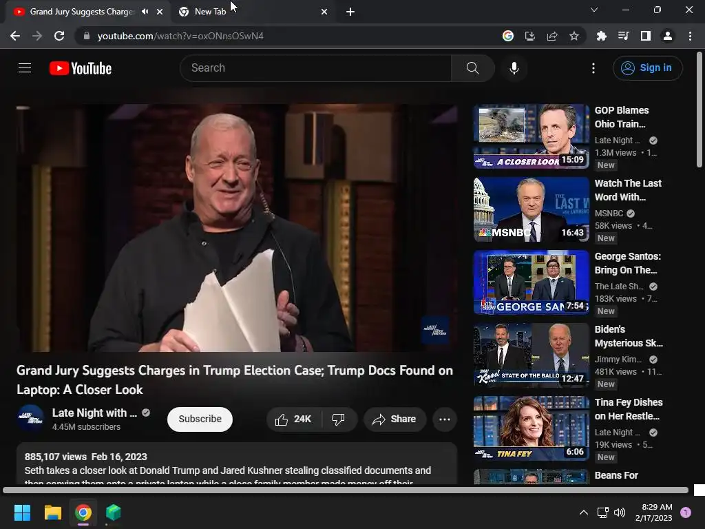Click MSNBC channel name in sidebar

point(609,214)
